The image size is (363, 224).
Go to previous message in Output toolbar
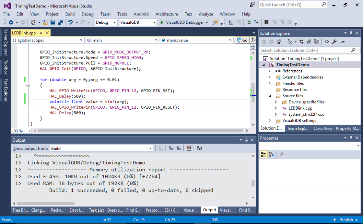point(171,148)
